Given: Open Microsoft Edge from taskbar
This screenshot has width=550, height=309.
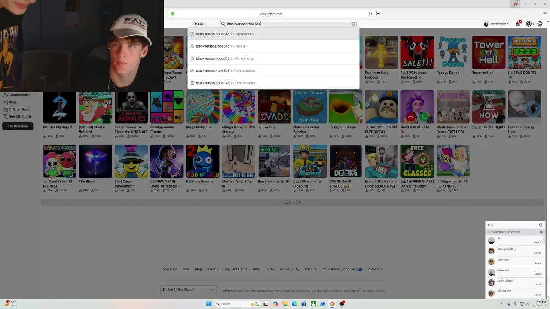Looking at the screenshot, I should point(294,304).
